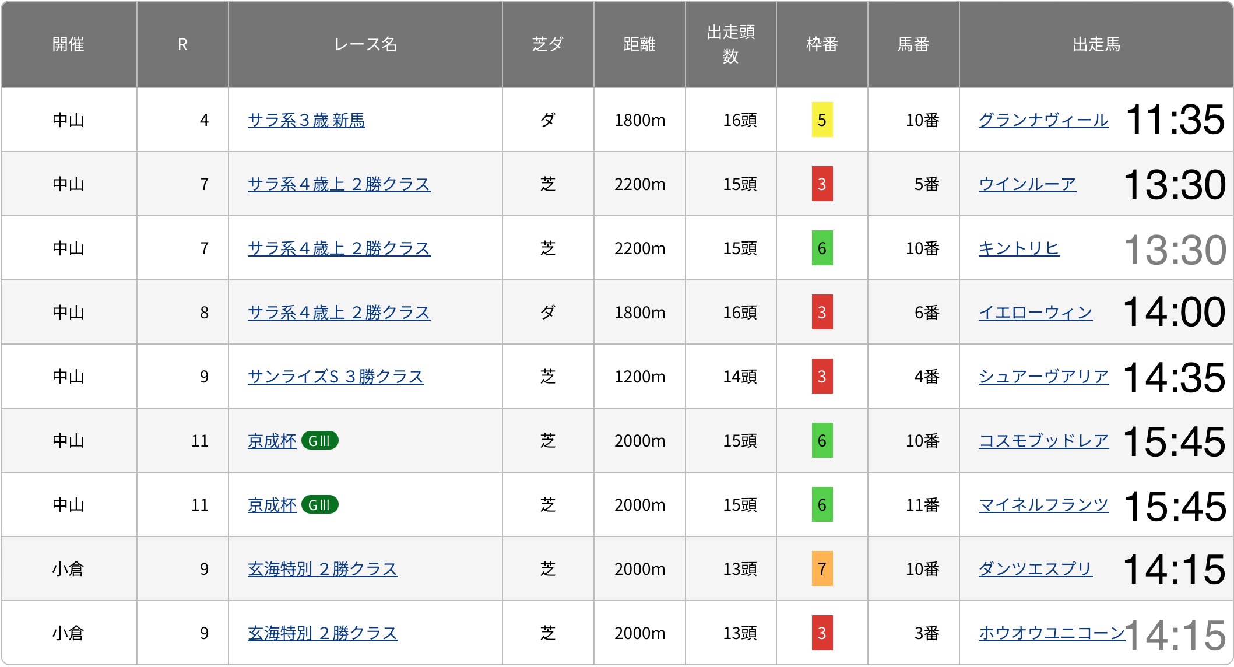Click the コスモブッドレア horse link
Screen dimensions: 1234x667
coord(1043,441)
